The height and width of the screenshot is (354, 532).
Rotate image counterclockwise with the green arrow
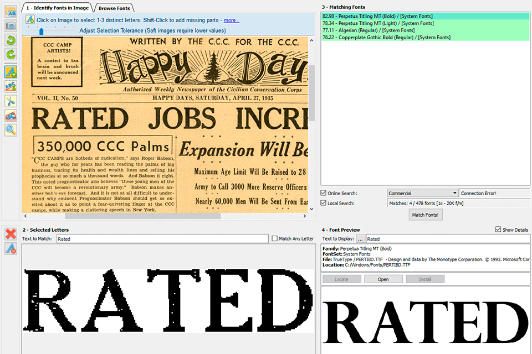11,40
